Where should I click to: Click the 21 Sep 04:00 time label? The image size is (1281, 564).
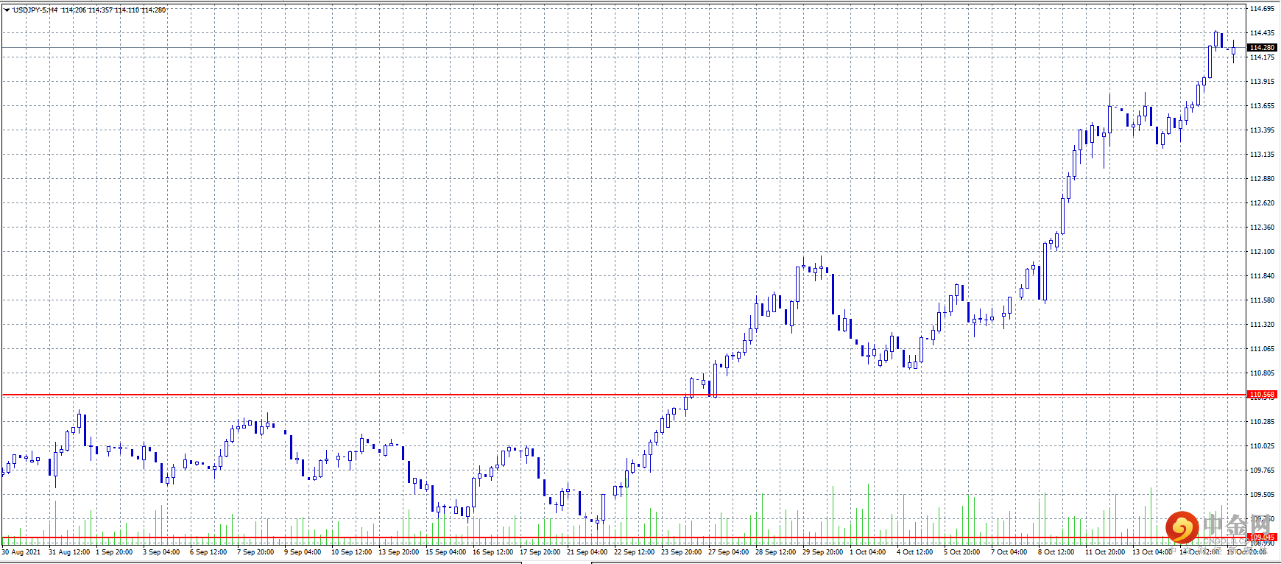[x=587, y=552]
